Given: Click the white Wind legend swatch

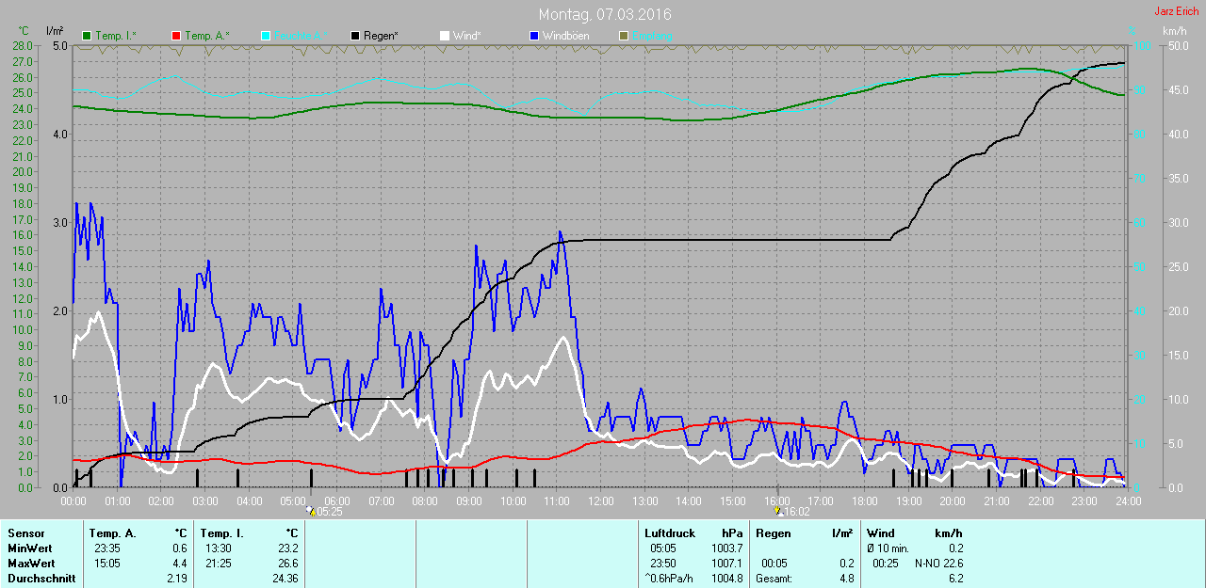Looking at the screenshot, I should (x=445, y=36).
